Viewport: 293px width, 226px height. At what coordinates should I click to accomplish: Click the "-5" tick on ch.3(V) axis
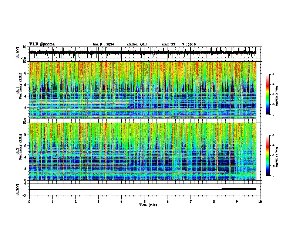point(25,195)
